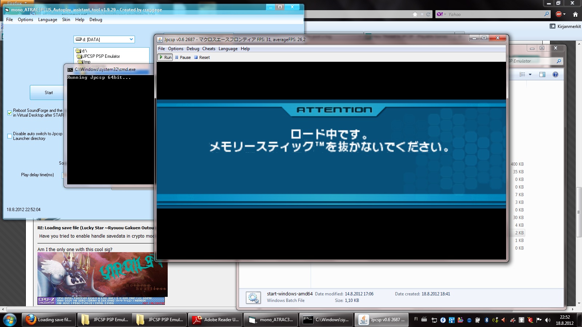The width and height of the screenshot is (582, 327).
Task: Enable Disable auto switch to Jpcsp checkbox
Action: 10,136
